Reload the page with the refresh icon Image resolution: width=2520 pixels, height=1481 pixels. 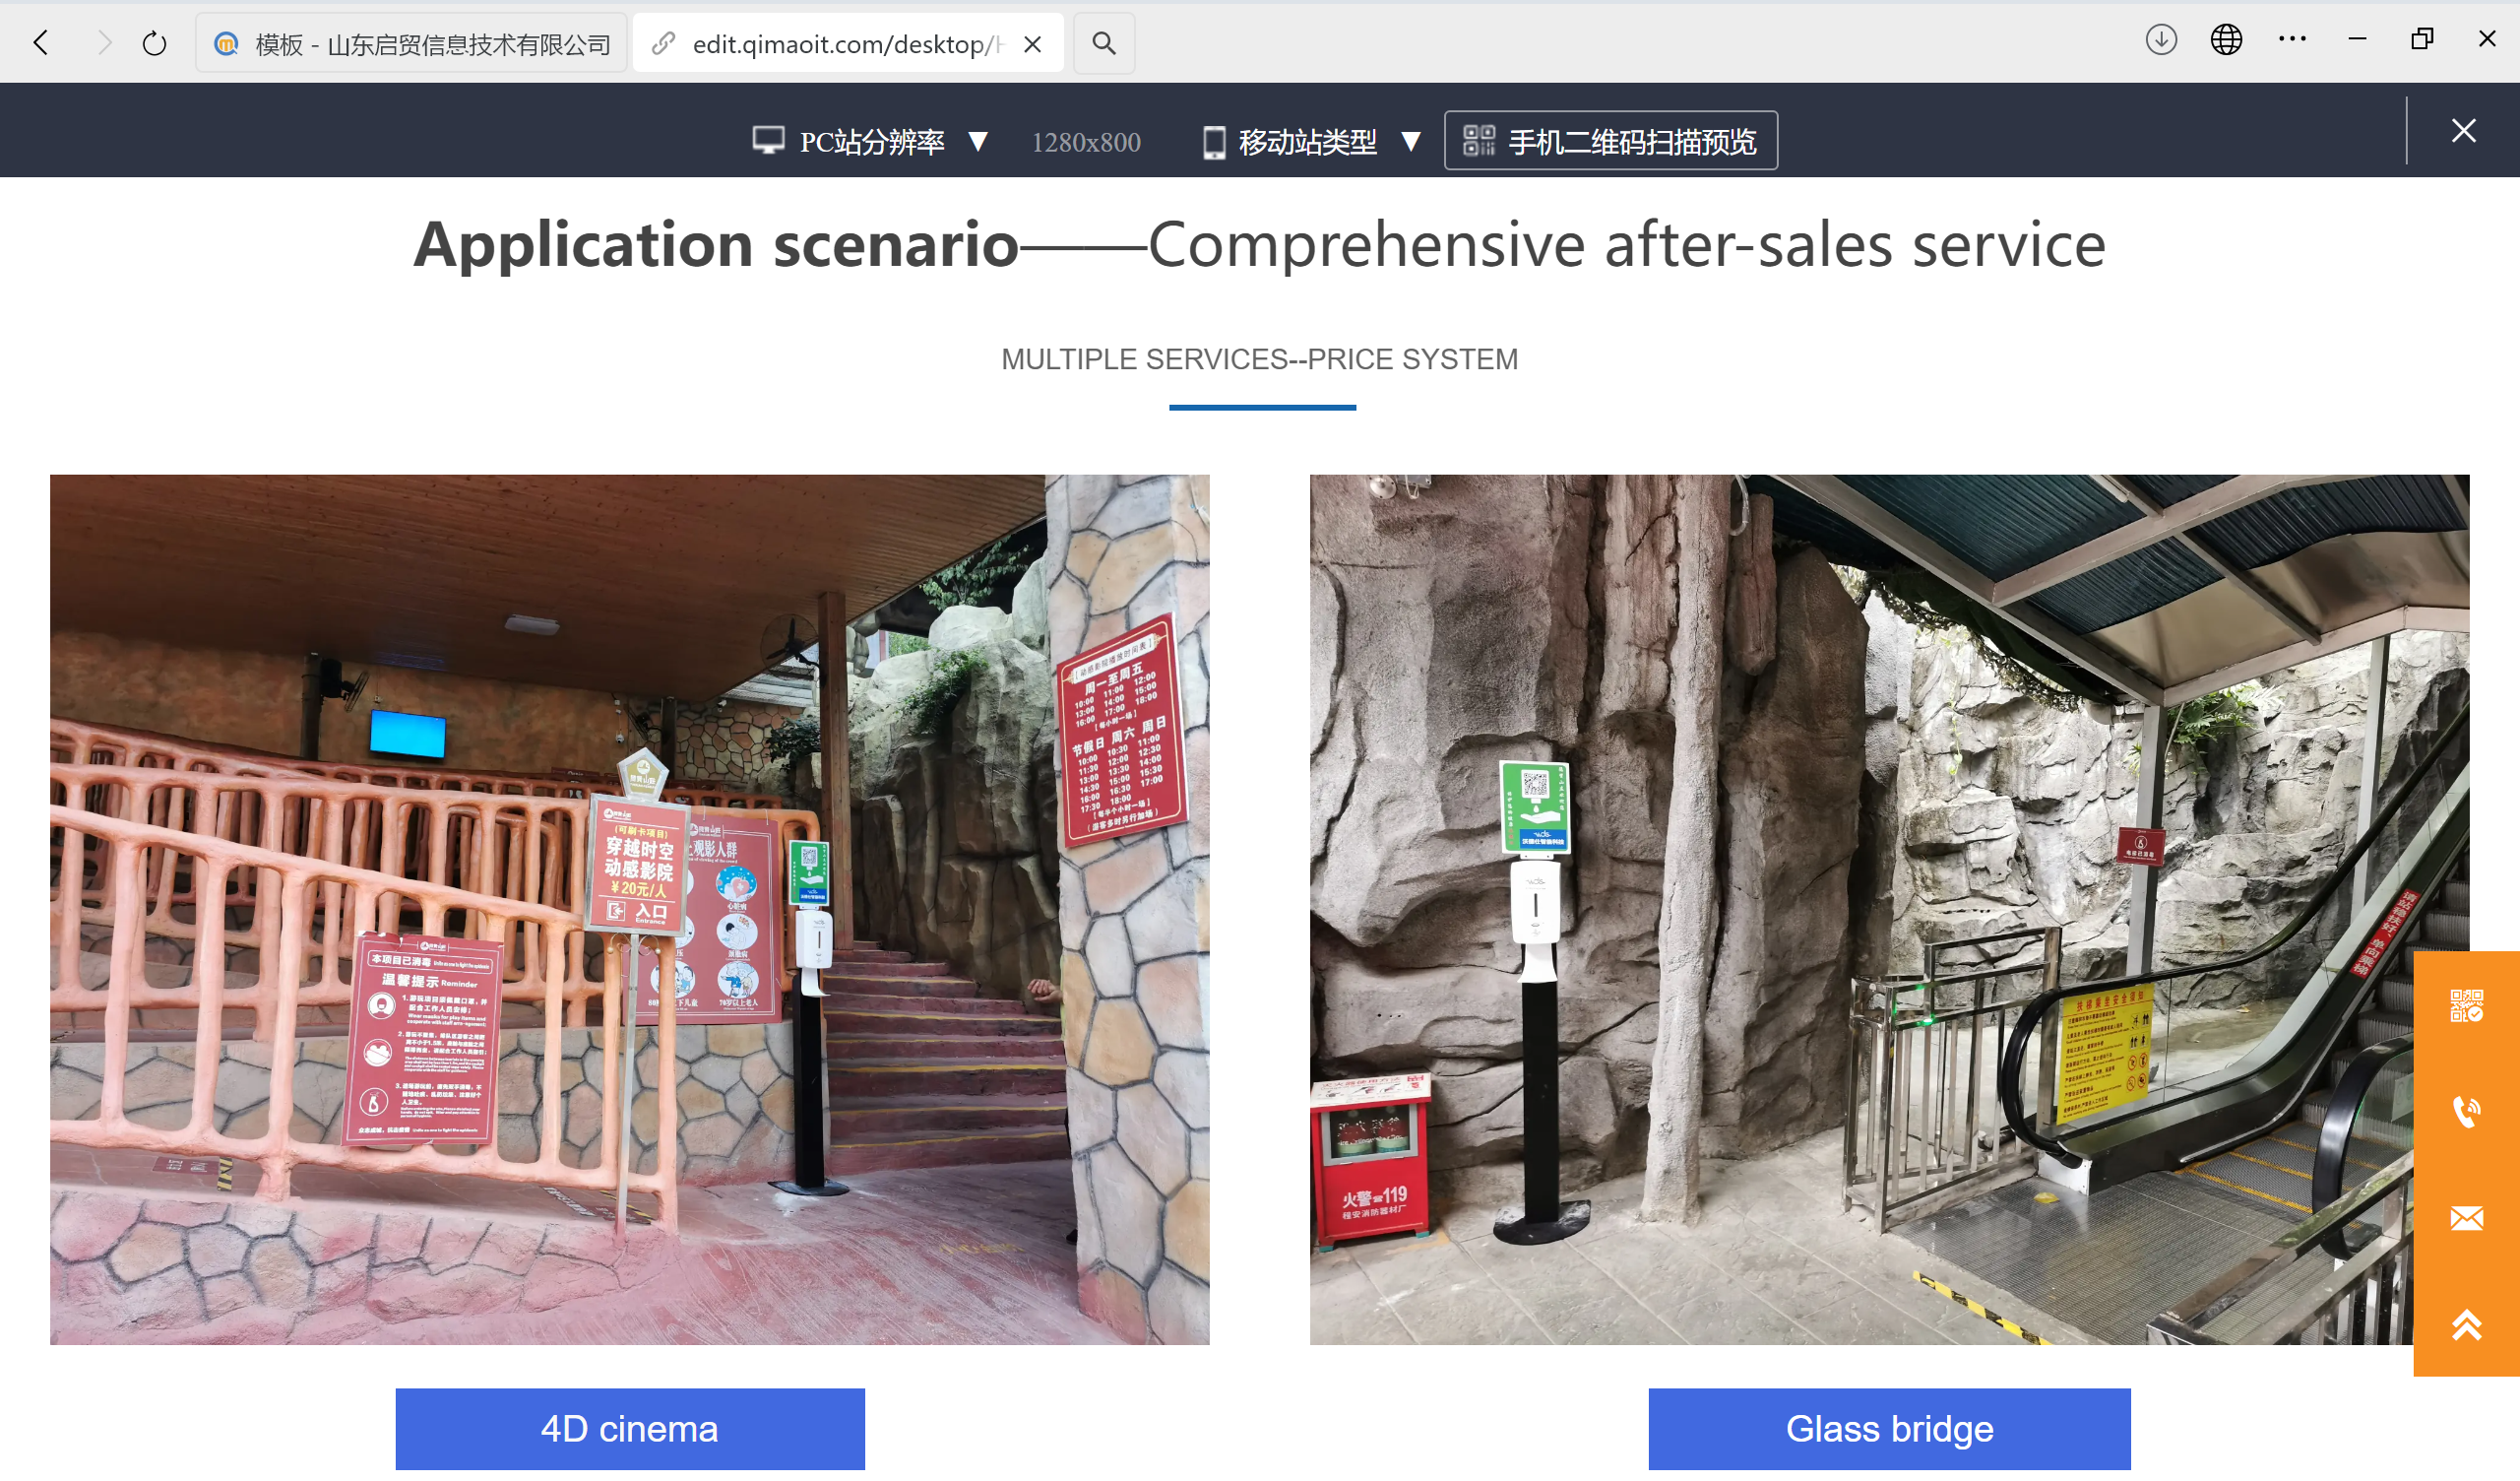(153, 43)
